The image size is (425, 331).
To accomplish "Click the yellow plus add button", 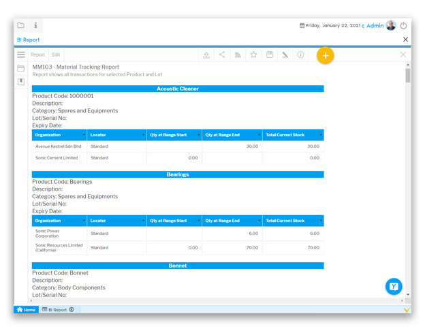I will pyautogui.click(x=326, y=55).
